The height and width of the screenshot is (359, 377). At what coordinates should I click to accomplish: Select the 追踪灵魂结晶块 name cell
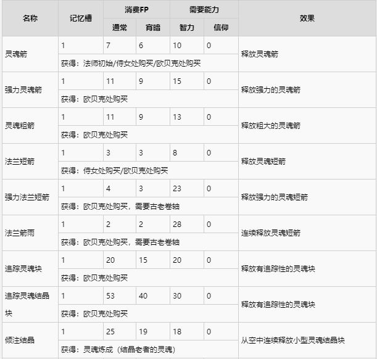[x=30, y=305]
